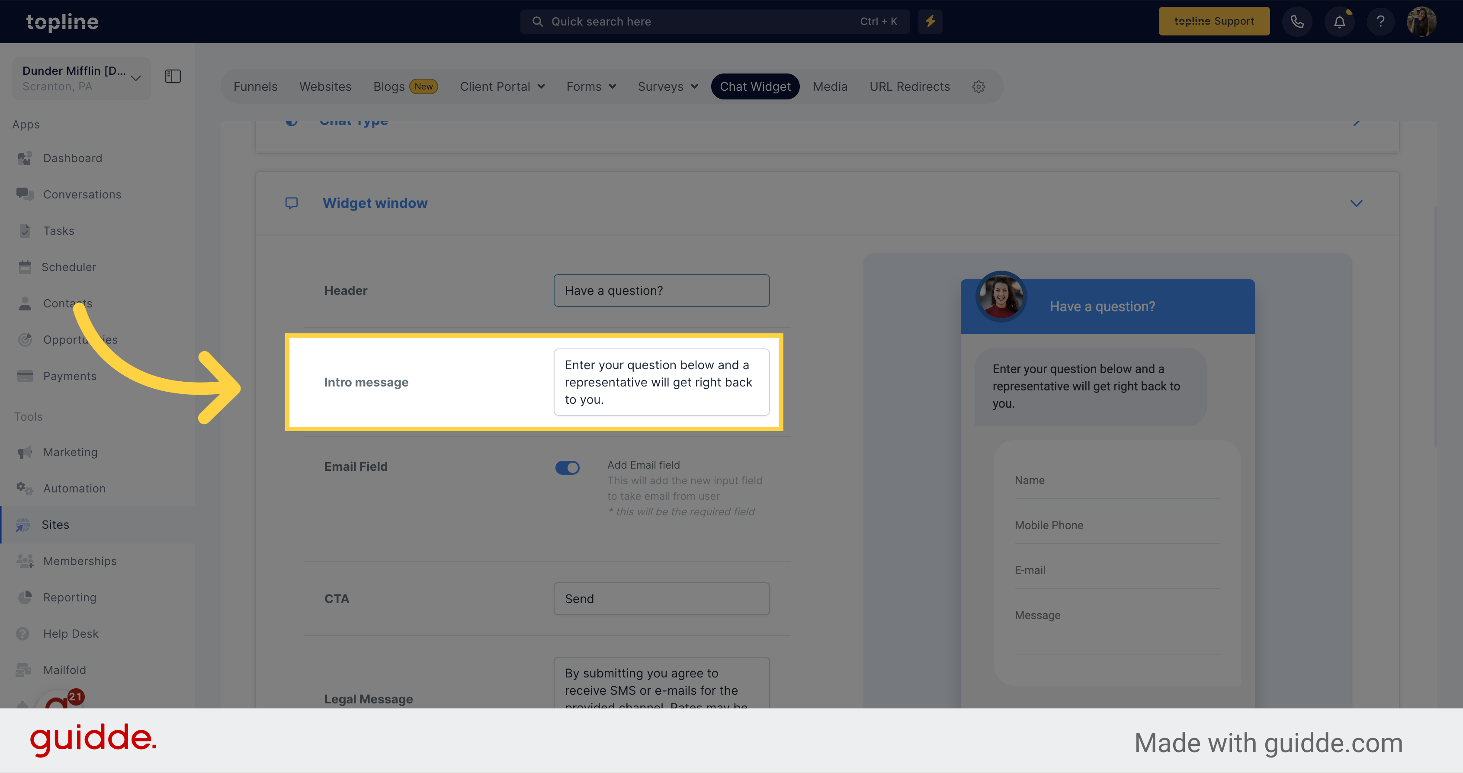Select the Websites tab

point(325,86)
